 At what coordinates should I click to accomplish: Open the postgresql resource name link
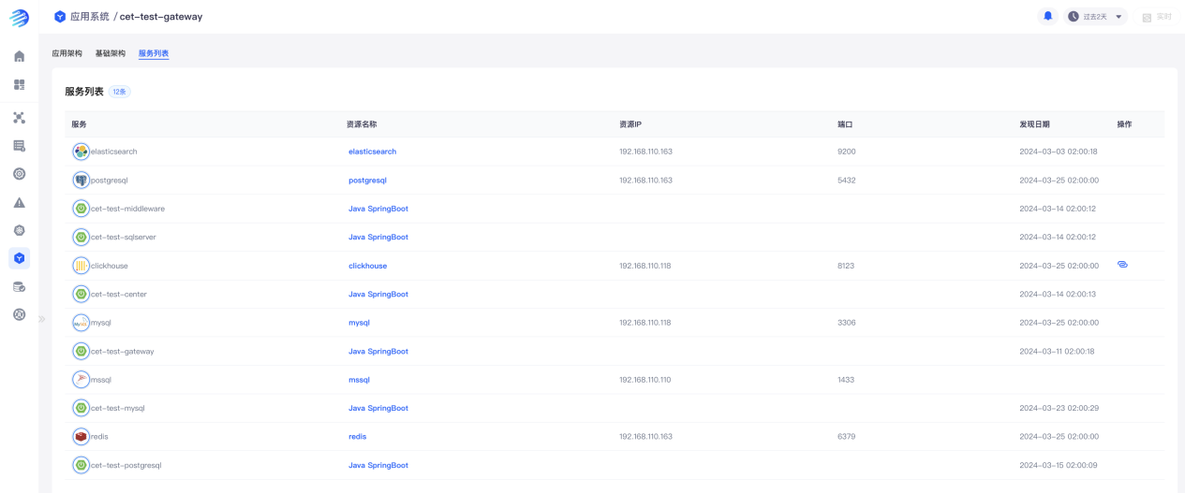(367, 181)
